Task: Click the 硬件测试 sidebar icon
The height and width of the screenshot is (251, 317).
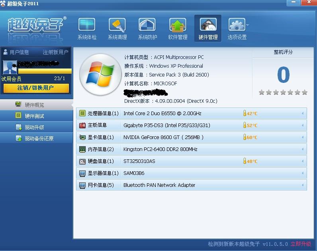Action: pos(18,115)
